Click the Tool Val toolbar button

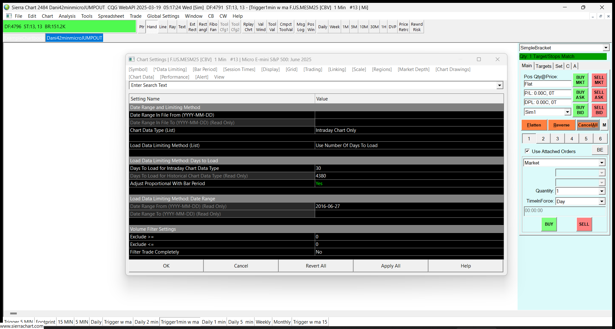click(x=272, y=27)
